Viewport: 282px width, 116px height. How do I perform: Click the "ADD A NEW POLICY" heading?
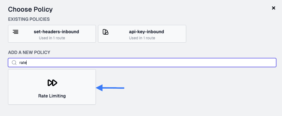29,53
